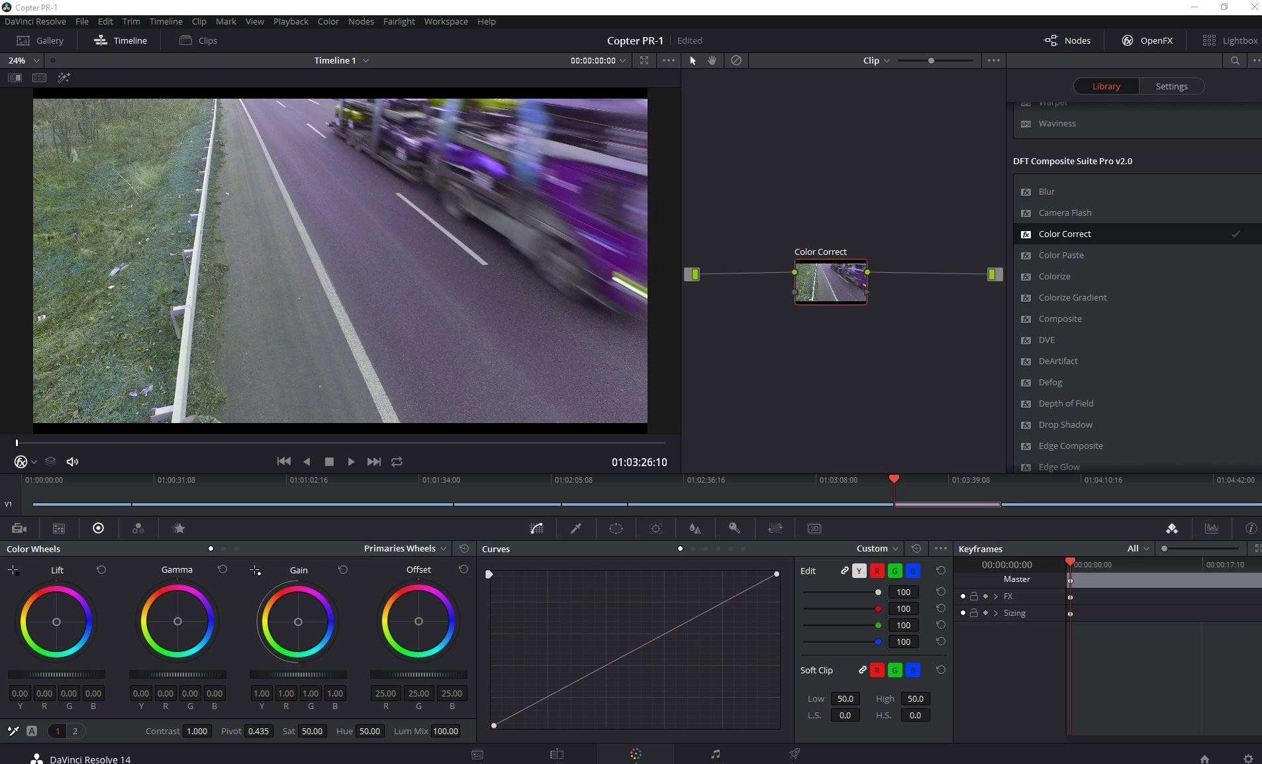This screenshot has height=764, width=1262.
Task: Click the highlight magic wand icon
Action: pos(64,77)
